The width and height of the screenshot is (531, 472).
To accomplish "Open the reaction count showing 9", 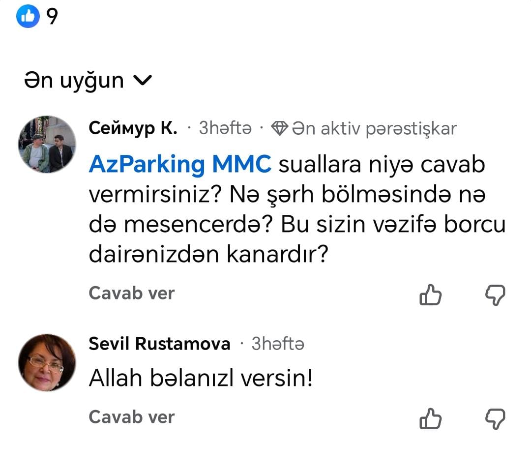I will [x=52, y=17].
